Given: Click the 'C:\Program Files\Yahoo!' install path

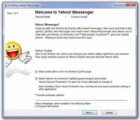Looking at the screenshot, I should pos(47,106).
